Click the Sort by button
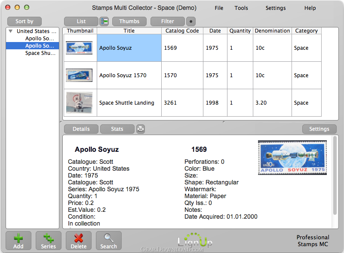 click(25, 21)
